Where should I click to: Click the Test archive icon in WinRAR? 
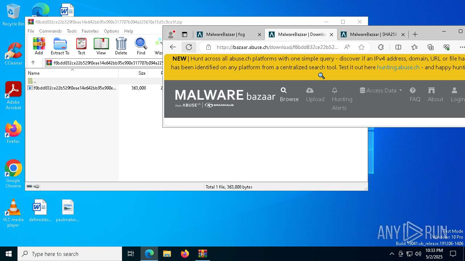click(x=81, y=46)
